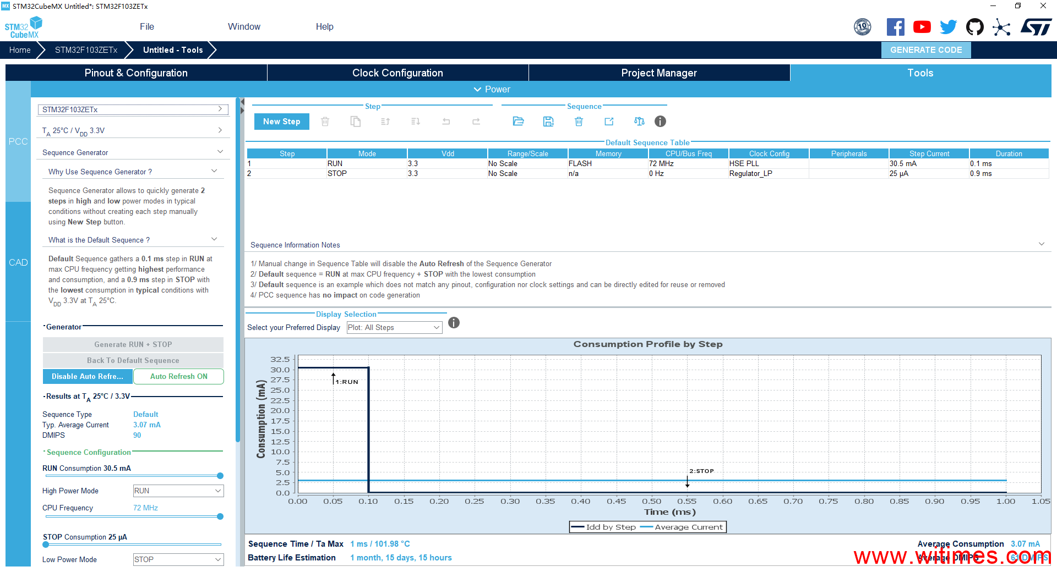Click the Sequence info icon
Viewport: 1057px width, 572px height.
pos(660,122)
